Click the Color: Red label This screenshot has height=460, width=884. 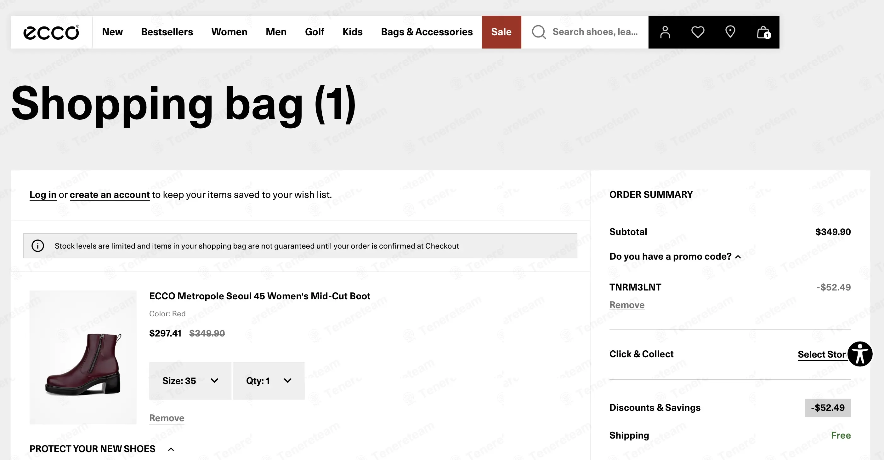click(167, 314)
